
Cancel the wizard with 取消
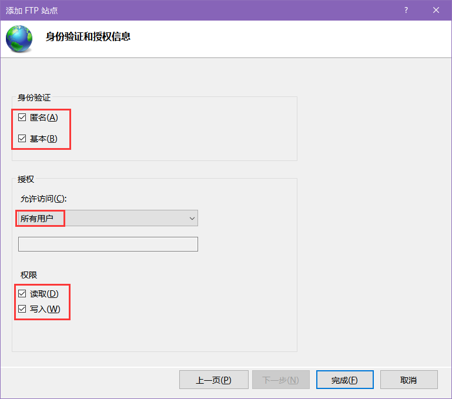click(x=409, y=380)
